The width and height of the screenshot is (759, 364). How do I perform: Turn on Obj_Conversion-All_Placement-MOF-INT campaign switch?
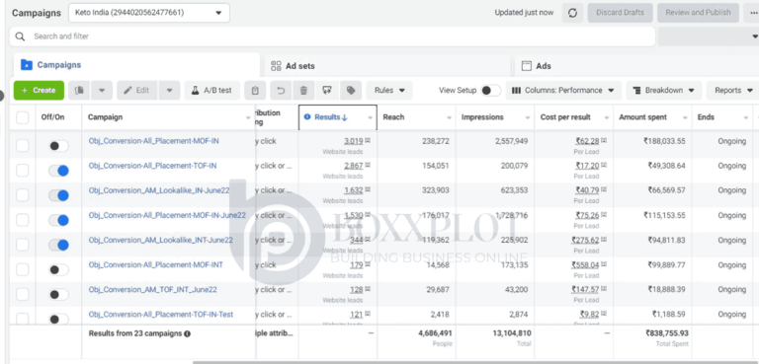click(x=58, y=269)
